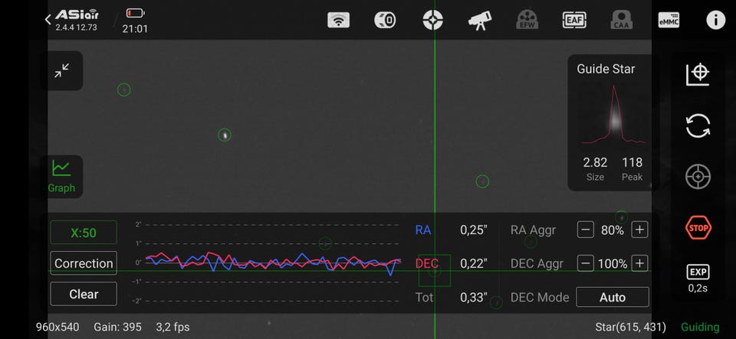Clear the guiding graph

(x=84, y=294)
